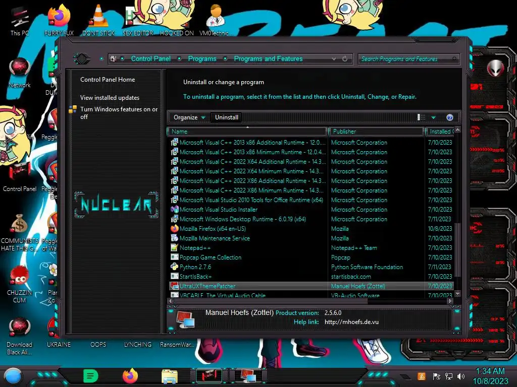517x387 pixels.
Task: Open the view options dropdown arrow
Action: (x=433, y=117)
